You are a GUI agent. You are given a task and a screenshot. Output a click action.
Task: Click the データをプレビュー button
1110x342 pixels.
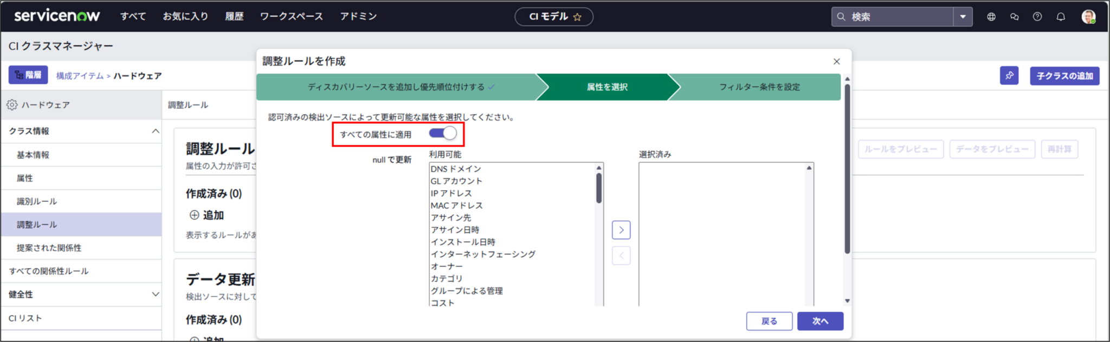point(992,149)
